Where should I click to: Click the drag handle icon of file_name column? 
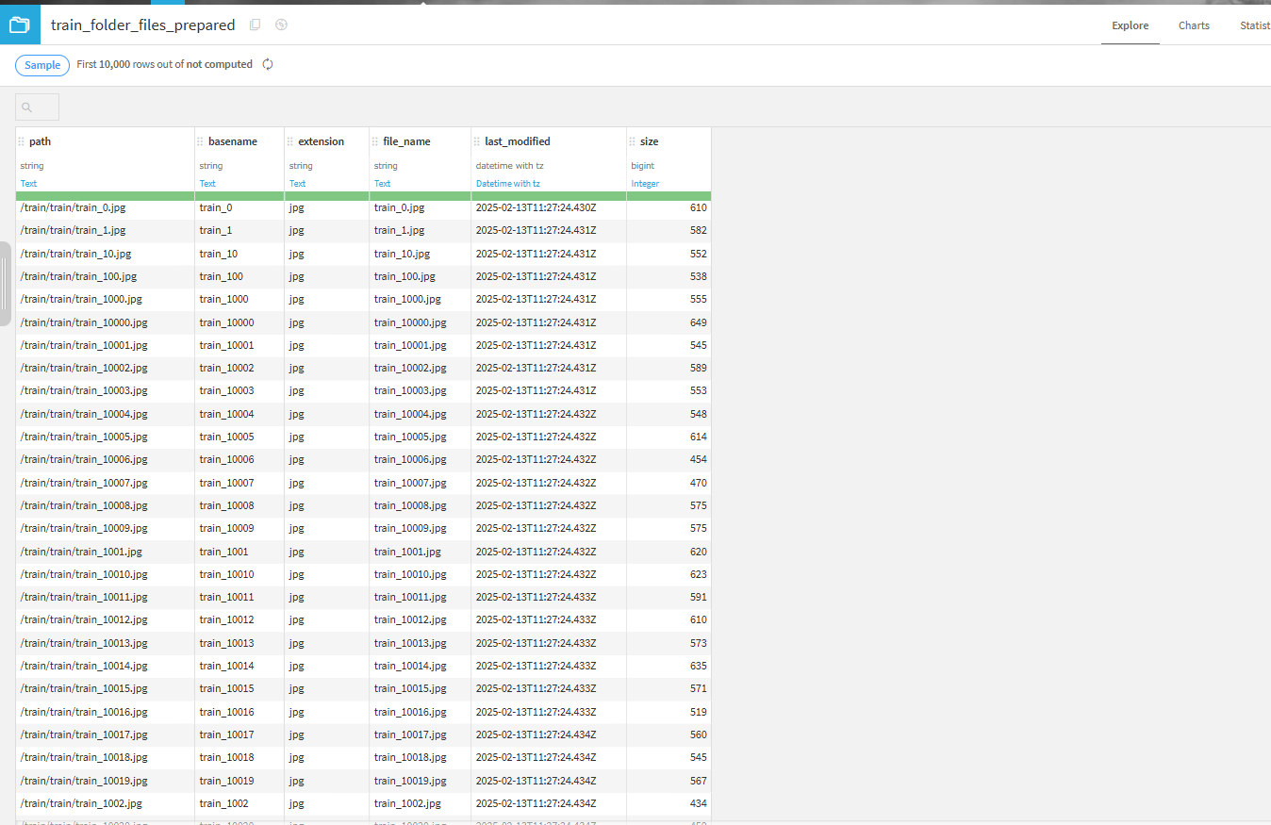[375, 141]
